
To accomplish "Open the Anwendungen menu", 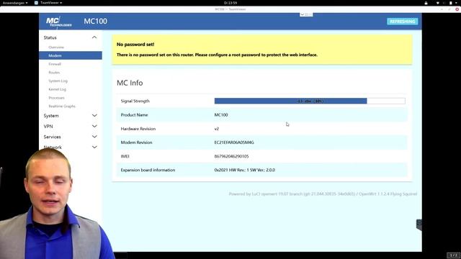I will click(x=15, y=3).
